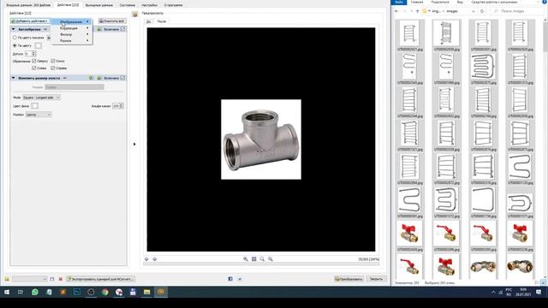This screenshot has height=308, width=548.
Task: Zoom out on the preview image
Action: (x=271, y=259)
